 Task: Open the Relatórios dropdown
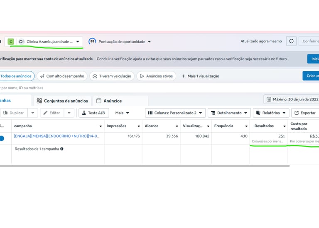pos(271,113)
